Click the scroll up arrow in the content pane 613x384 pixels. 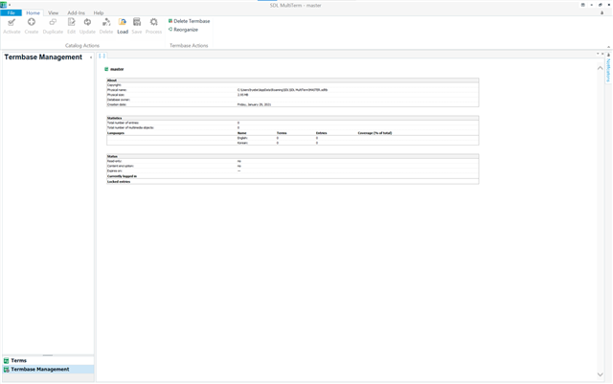point(601,68)
